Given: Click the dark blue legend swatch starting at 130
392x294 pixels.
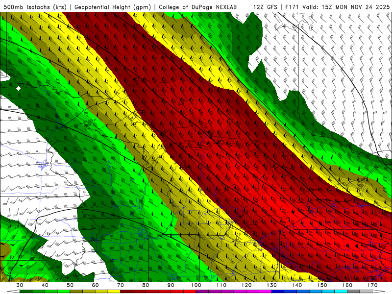Looking at the screenshot, I should pyautogui.click(x=278, y=291).
